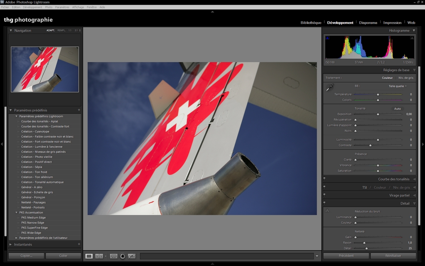Apply Auto tonality adjustment
This screenshot has height=266, width=425.
tap(397, 109)
